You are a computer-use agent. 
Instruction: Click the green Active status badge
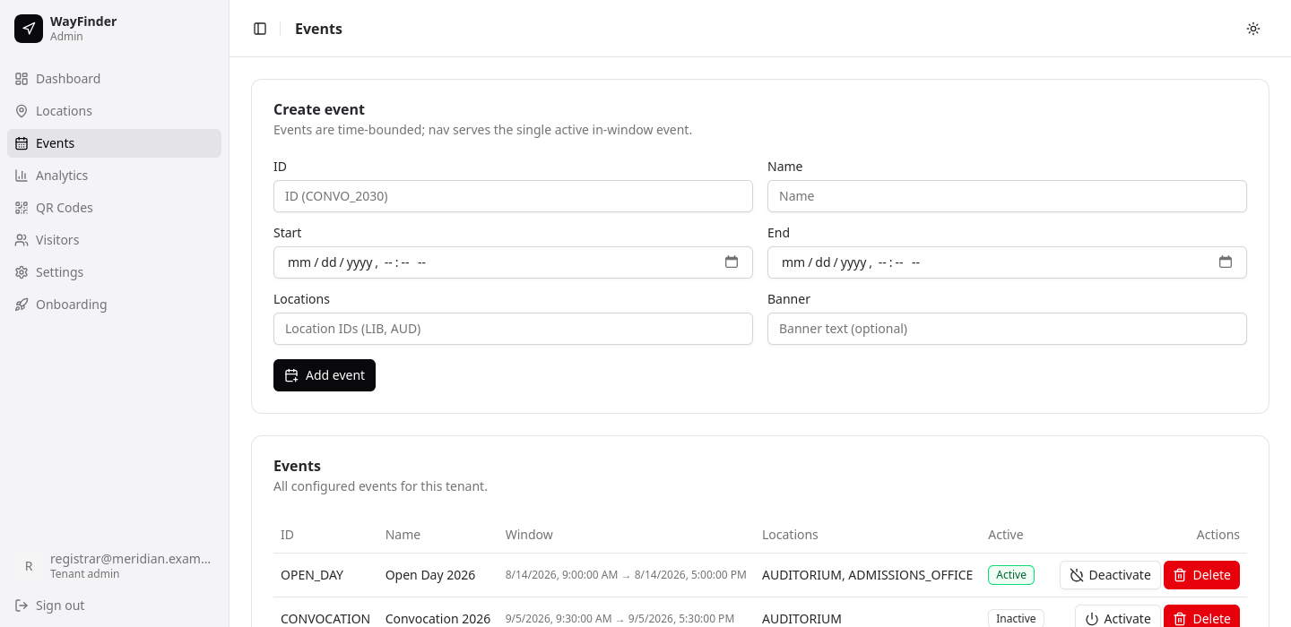[x=1011, y=575]
